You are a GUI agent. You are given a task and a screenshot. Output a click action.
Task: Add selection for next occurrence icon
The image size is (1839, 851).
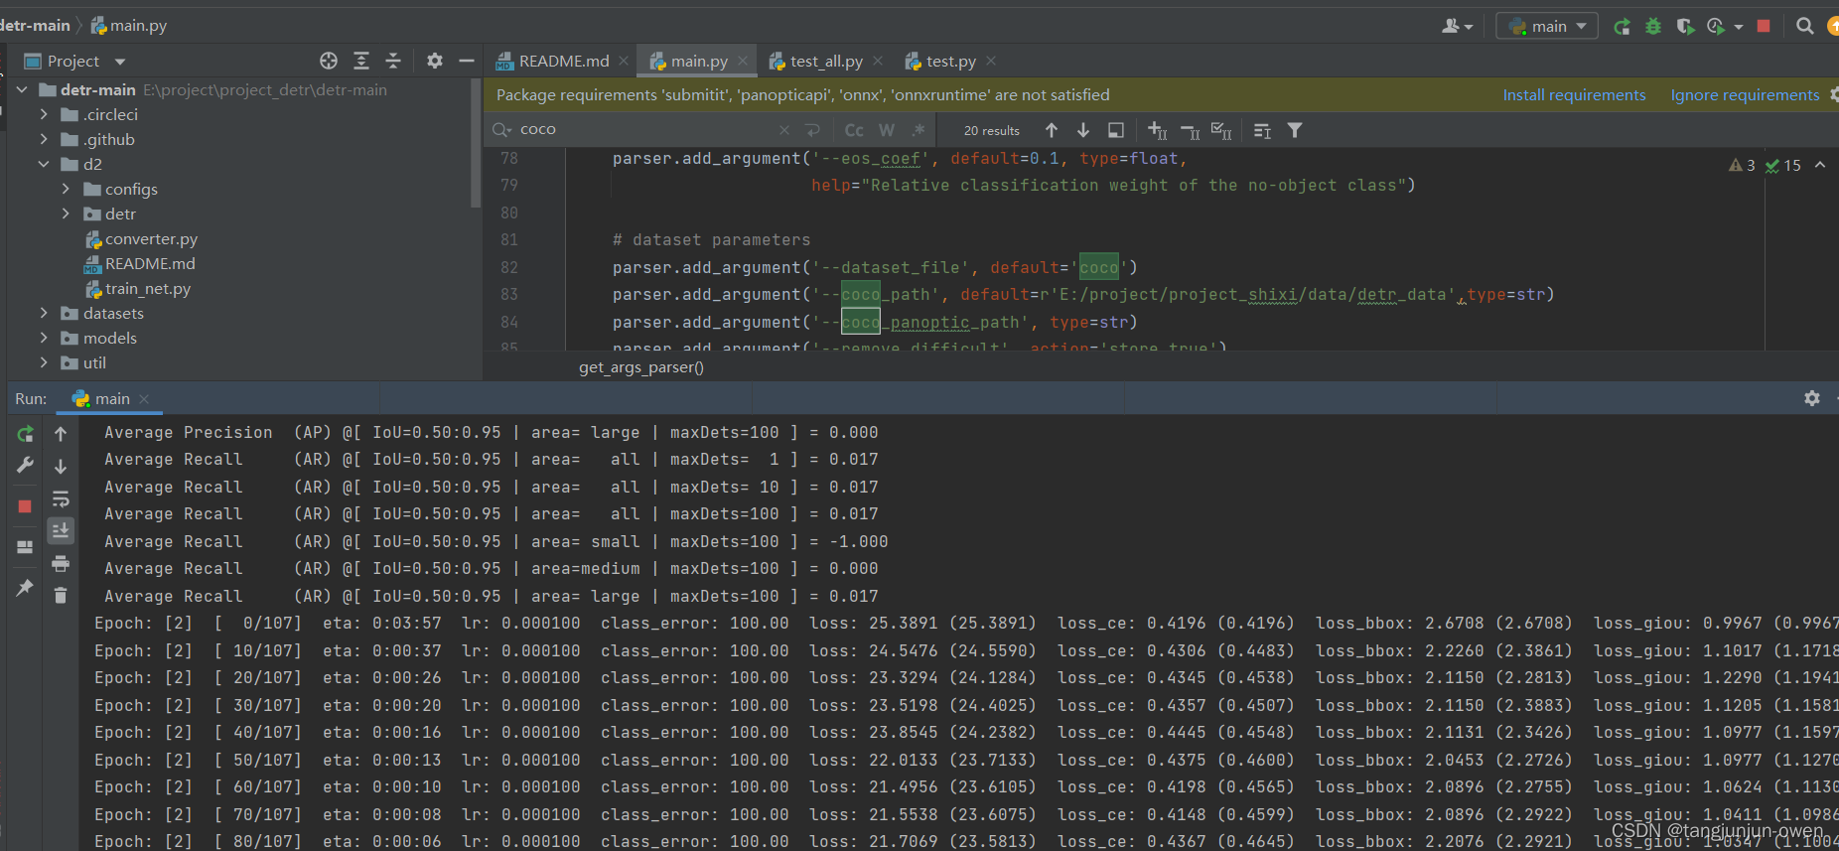click(x=1158, y=130)
